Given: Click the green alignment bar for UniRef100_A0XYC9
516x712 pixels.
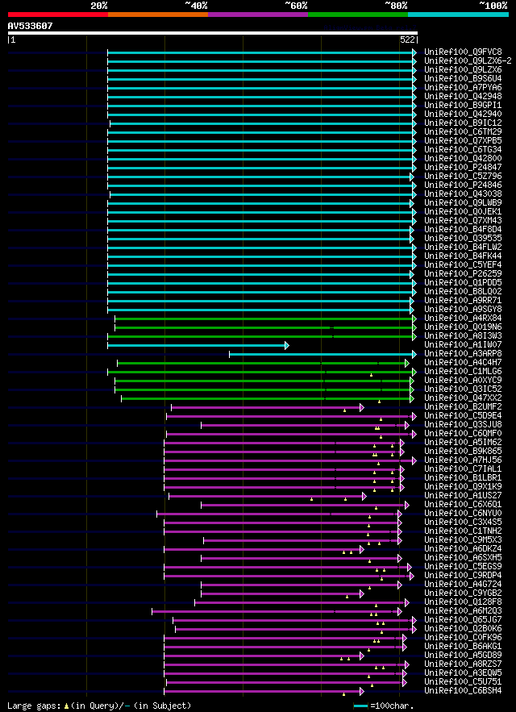Looking at the screenshot, I should coord(264,381).
